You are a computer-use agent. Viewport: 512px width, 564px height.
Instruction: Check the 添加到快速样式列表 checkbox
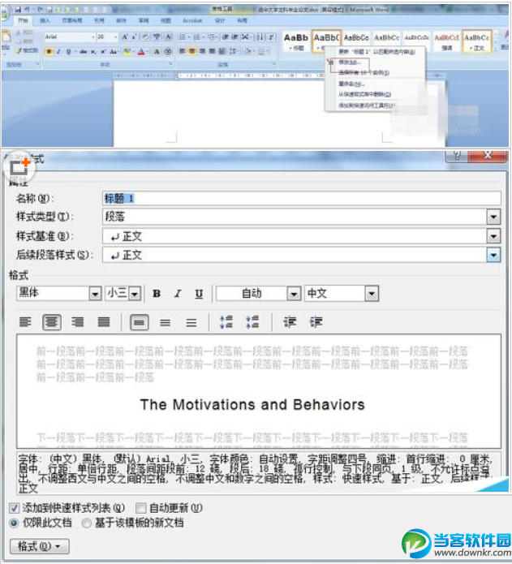[14, 508]
